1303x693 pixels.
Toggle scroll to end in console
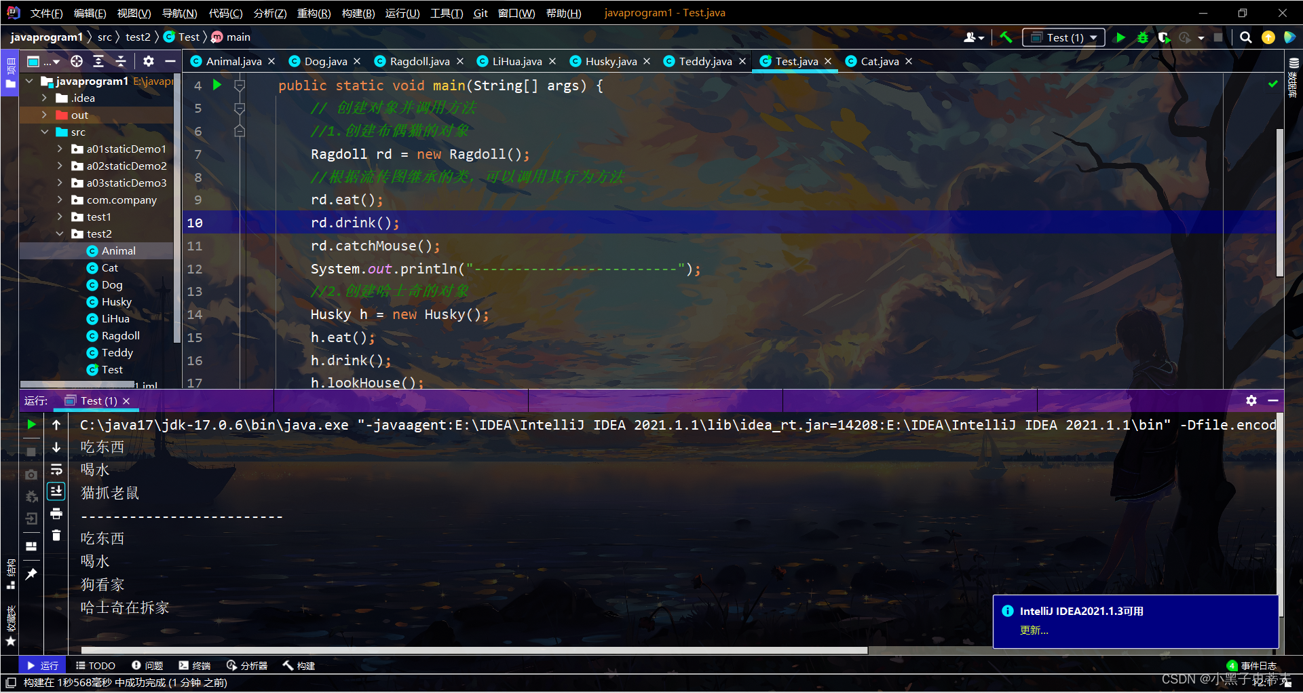56,491
